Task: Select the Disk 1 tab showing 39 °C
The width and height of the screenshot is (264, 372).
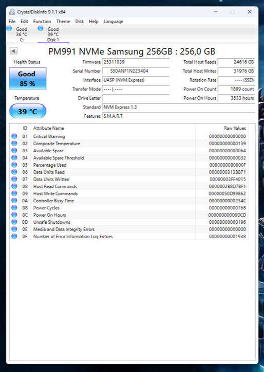Action: click(x=53, y=34)
